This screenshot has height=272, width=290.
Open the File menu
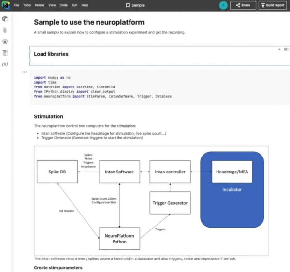click(16, 5)
